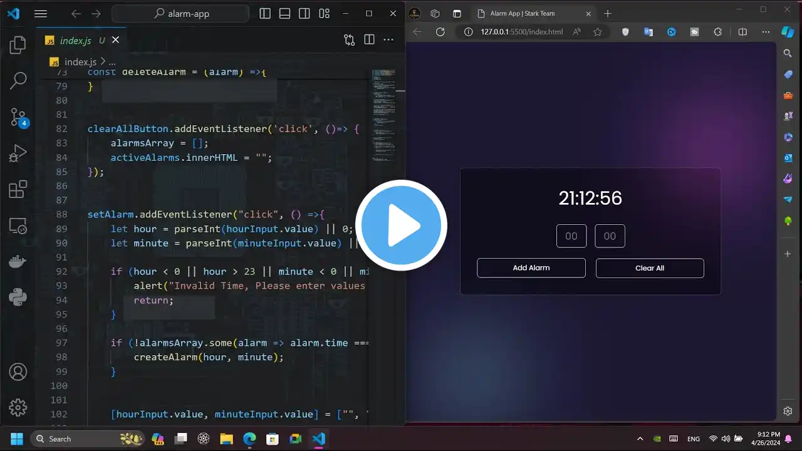Open Source Control view with 4 changes
Viewport: 802px width, 451px height.
[18, 117]
